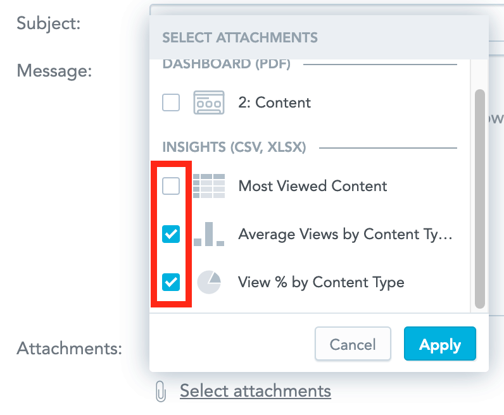Select the Most Viewed Content label
The height and width of the screenshot is (415, 504).
coord(313,186)
